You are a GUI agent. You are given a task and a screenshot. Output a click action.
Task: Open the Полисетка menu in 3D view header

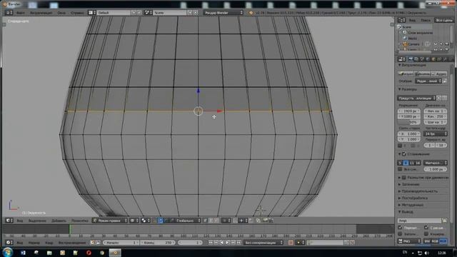pos(79,221)
